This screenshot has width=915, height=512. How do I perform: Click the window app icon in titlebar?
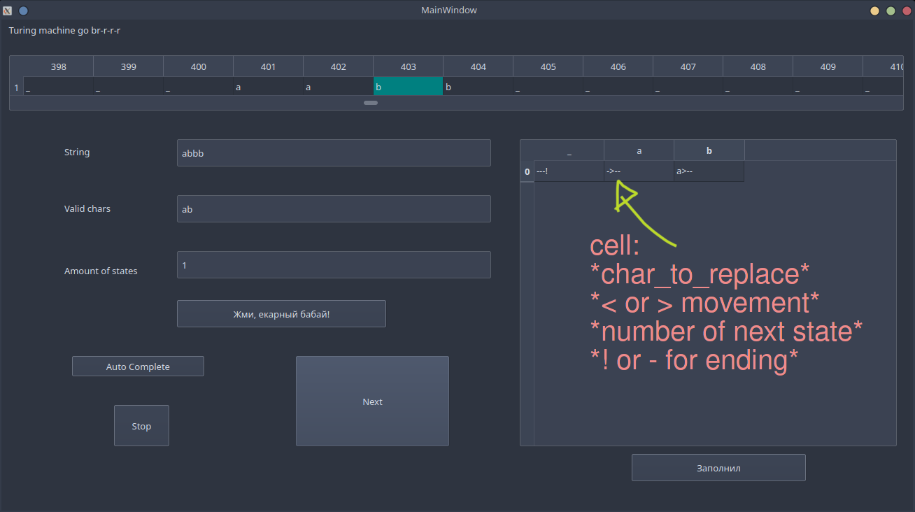tap(8, 10)
